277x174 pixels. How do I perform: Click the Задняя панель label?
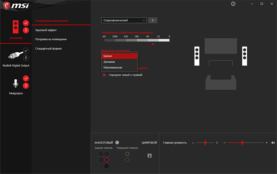click(x=103, y=148)
